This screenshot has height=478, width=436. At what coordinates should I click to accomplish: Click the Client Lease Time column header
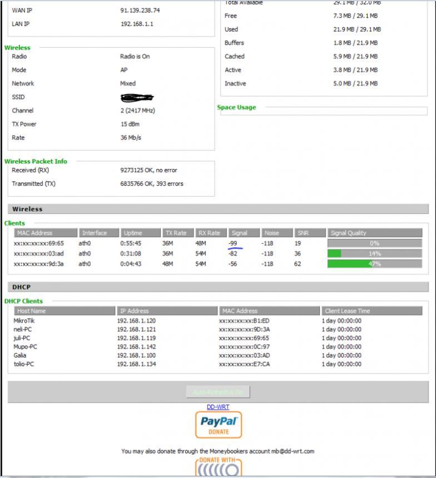tap(371, 311)
